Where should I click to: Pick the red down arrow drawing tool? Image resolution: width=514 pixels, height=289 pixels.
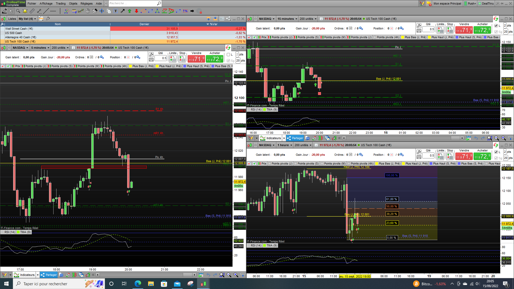click(x=137, y=11)
